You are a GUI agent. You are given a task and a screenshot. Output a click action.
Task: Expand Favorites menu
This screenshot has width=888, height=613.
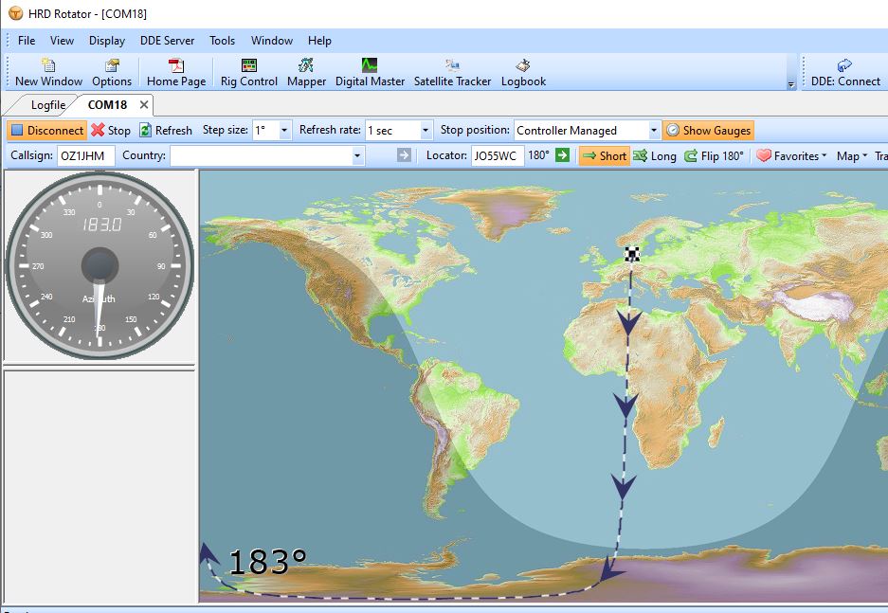[x=791, y=155]
